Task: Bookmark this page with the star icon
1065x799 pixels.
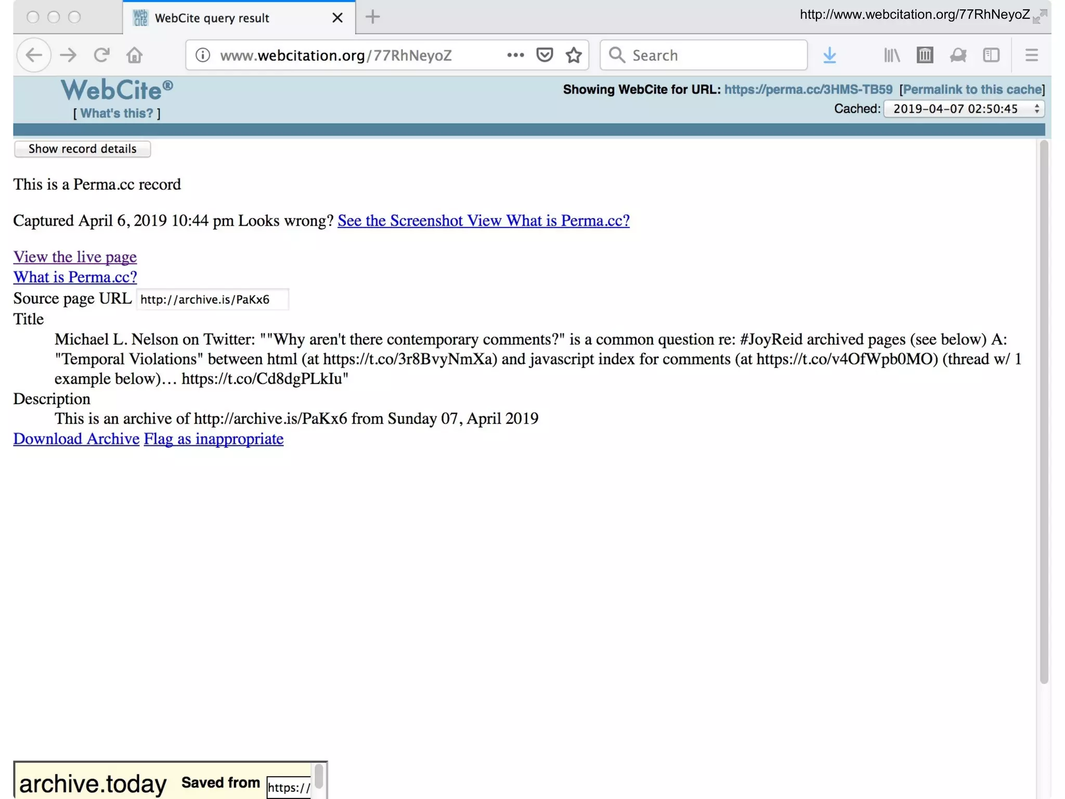Action: click(574, 55)
